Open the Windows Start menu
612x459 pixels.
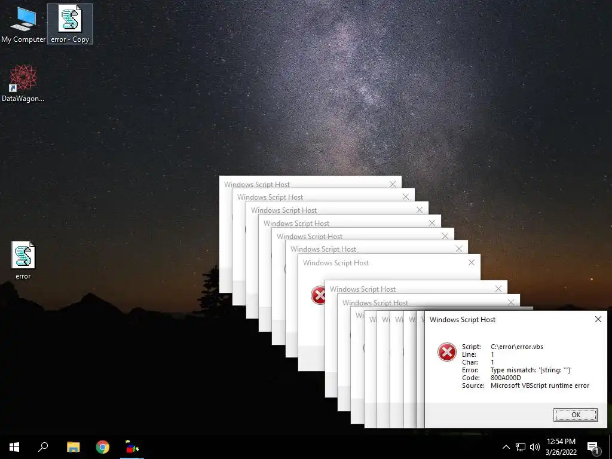(14, 447)
